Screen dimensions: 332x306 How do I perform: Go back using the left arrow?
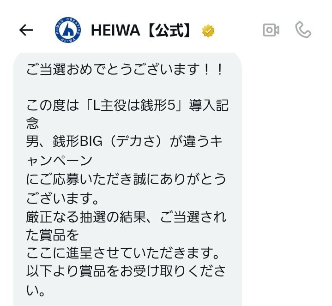tap(26, 30)
